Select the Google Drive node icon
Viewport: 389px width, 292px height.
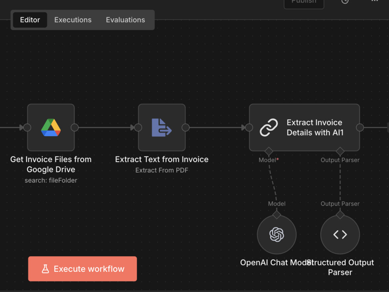(51, 128)
